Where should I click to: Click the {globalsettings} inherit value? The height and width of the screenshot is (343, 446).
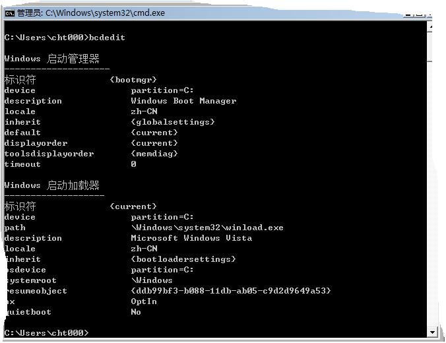click(x=173, y=122)
